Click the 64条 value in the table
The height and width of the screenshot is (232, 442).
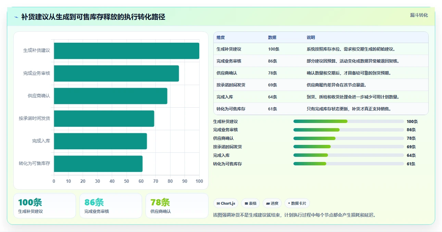tap(273, 97)
